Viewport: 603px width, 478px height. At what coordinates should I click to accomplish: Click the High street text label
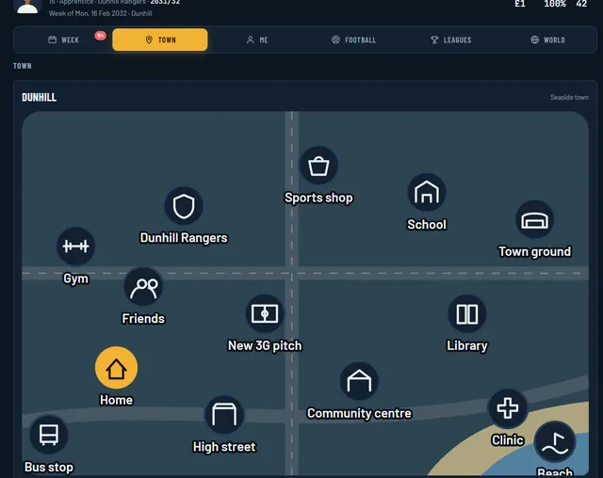[x=224, y=447]
